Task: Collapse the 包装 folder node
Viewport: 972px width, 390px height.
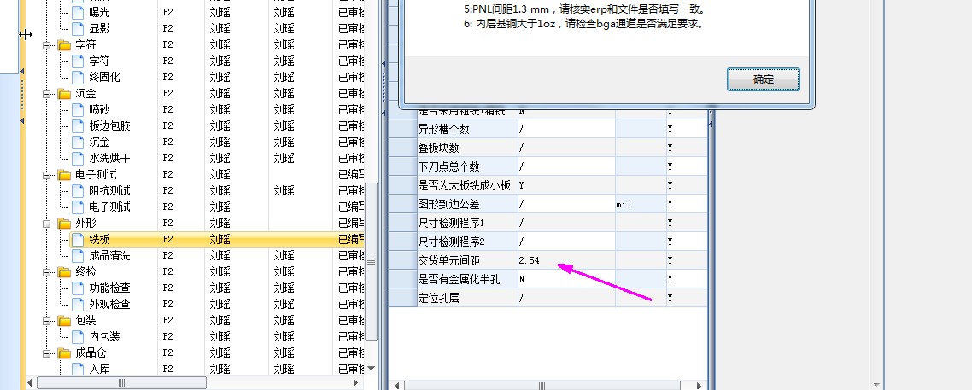Action: click(x=46, y=321)
